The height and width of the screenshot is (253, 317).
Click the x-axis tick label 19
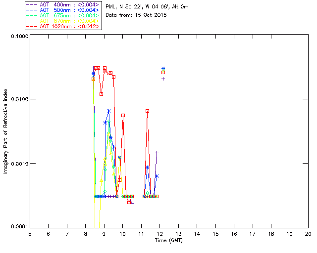pyautogui.click(x=290, y=234)
